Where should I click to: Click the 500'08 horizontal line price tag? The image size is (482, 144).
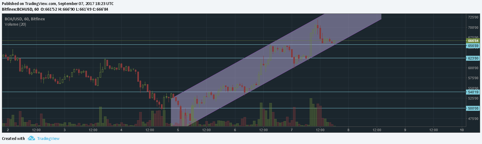[x=473, y=108]
